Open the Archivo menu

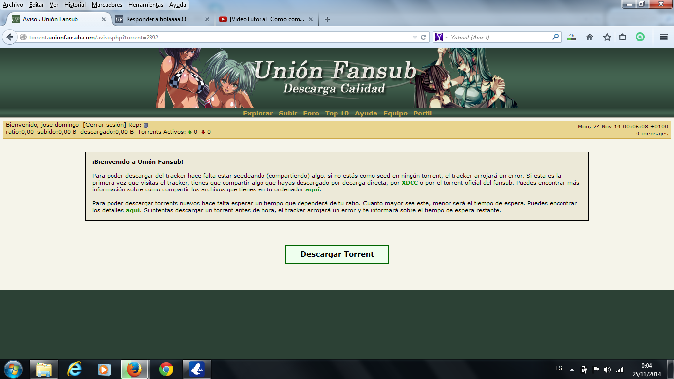click(x=13, y=5)
